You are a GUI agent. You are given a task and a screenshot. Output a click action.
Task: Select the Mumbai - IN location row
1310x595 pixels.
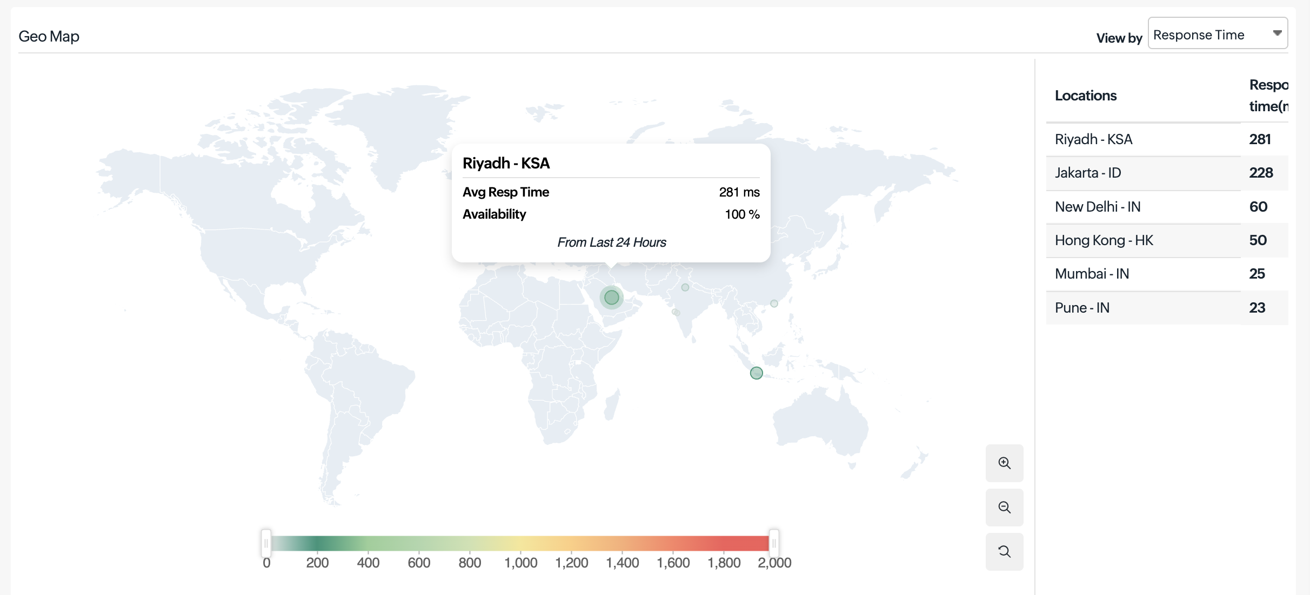1092,274
